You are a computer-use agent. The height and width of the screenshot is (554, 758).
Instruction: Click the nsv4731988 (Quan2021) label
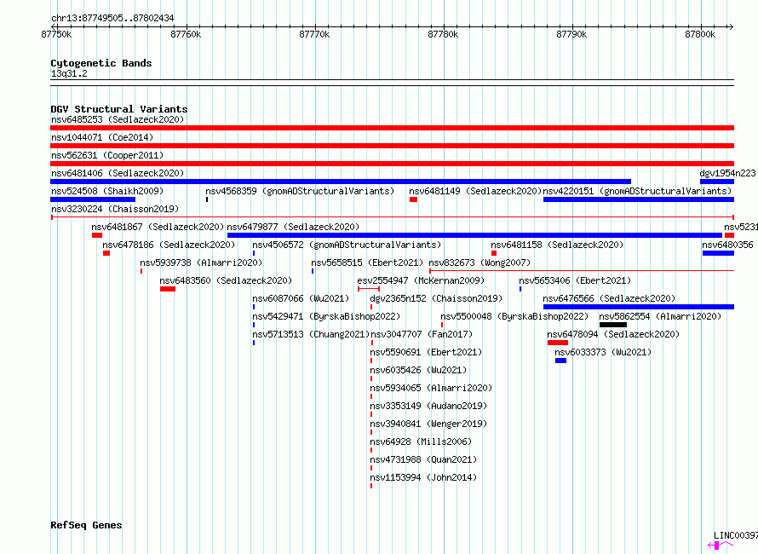click(423, 459)
